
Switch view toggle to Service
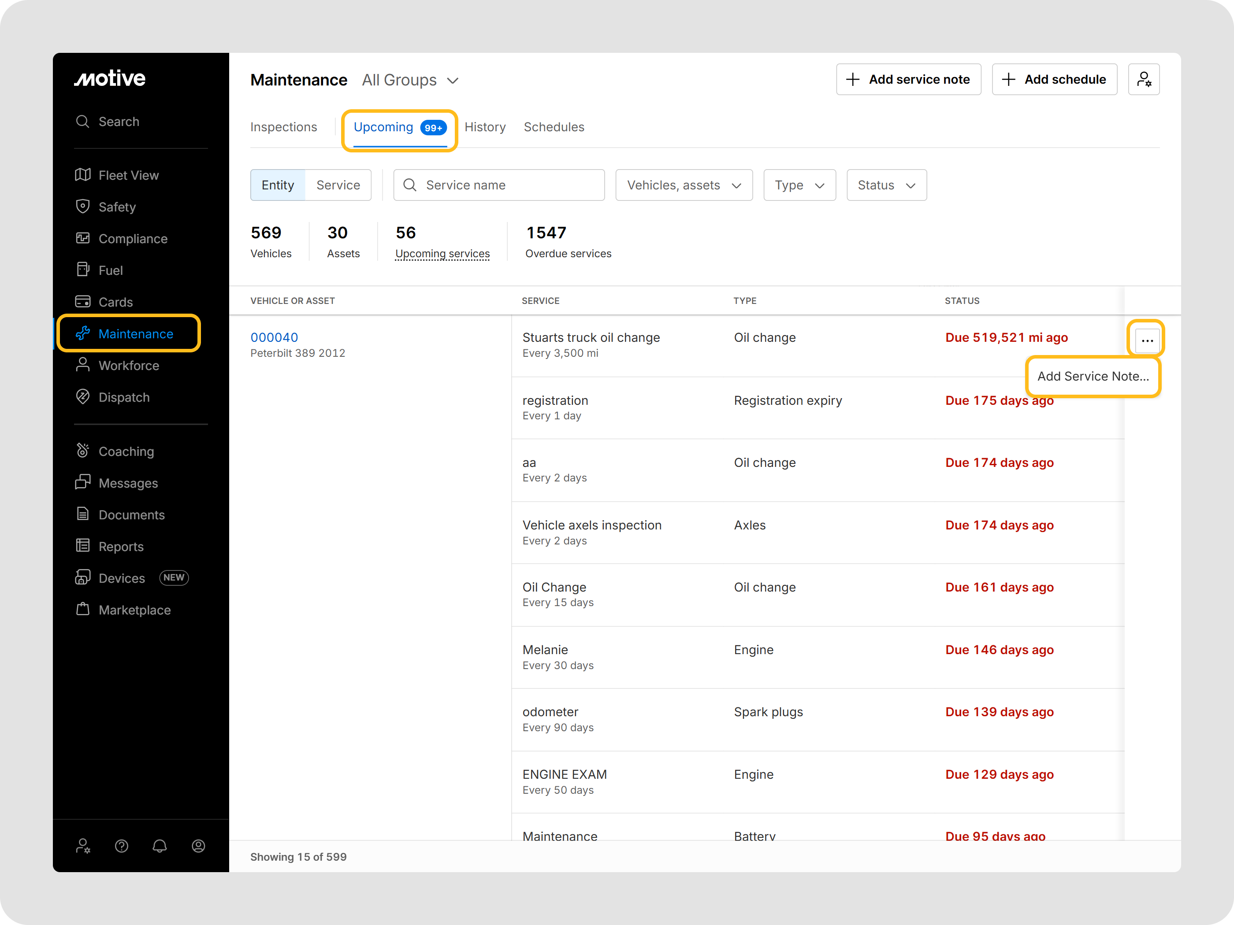(338, 185)
